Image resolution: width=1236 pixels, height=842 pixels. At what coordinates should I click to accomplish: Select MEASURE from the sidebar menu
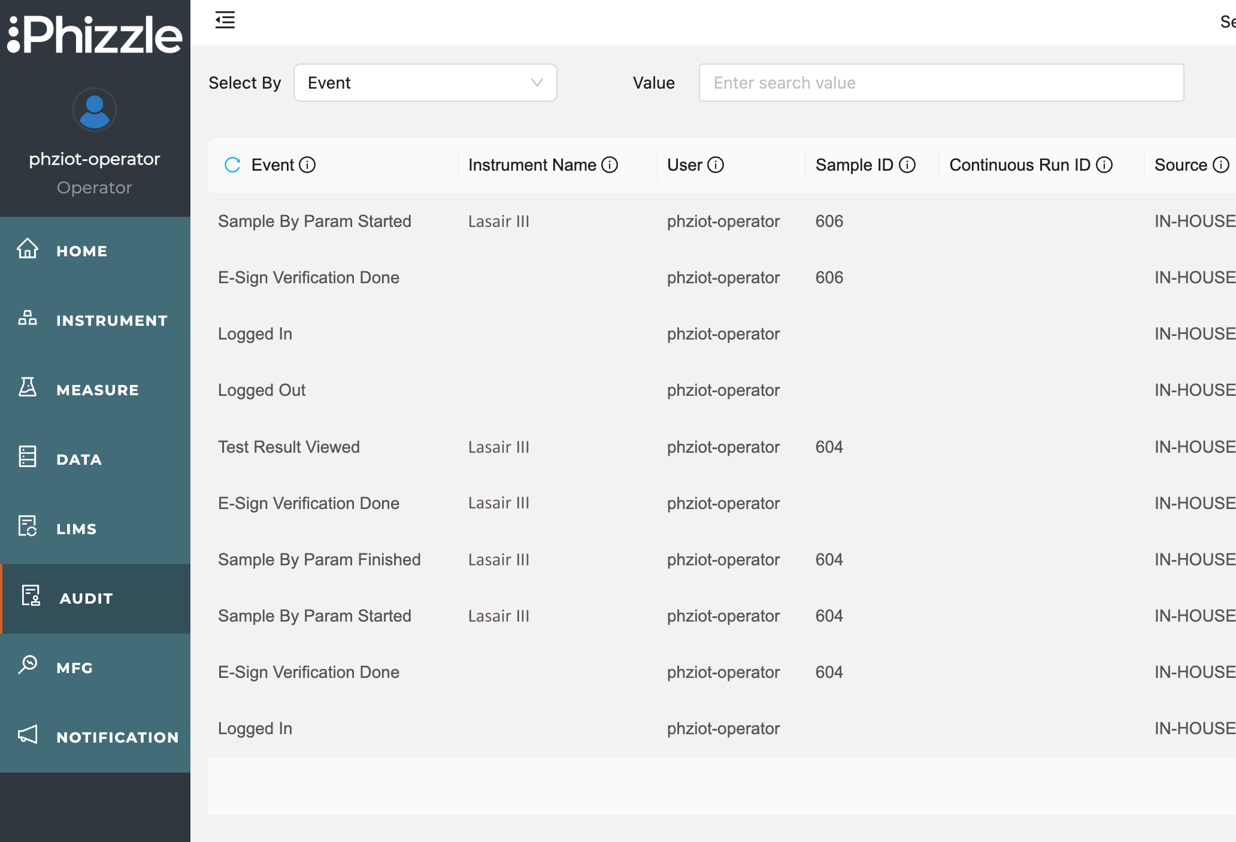tap(97, 389)
